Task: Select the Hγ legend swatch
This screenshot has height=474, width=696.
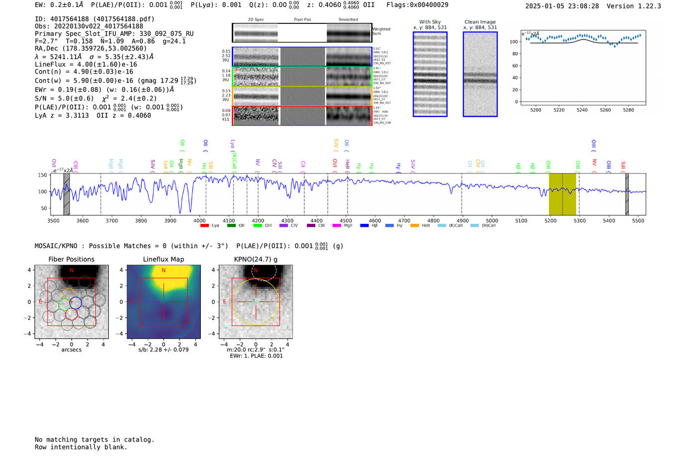Action: click(x=389, y=226)
